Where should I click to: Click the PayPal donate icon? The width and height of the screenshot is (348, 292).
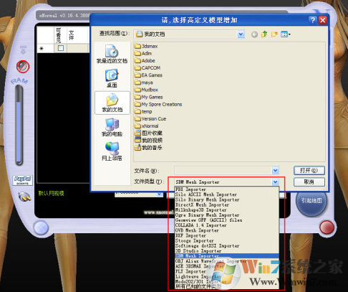click(x=23, y=180)
